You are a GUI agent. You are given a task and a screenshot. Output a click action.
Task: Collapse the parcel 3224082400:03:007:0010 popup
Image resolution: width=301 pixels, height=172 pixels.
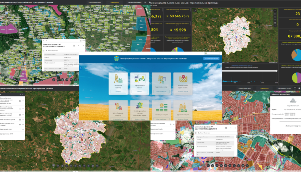(230, 128)
